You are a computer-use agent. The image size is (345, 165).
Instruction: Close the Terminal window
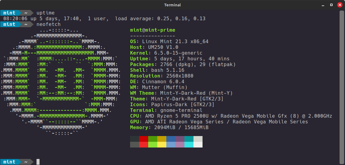340,5
